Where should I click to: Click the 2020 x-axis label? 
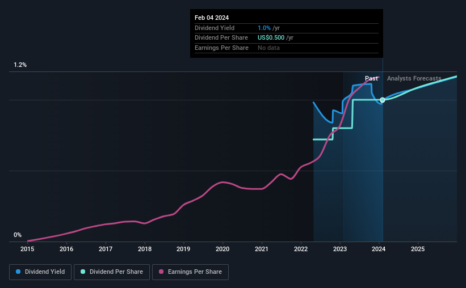coord(222,249)
